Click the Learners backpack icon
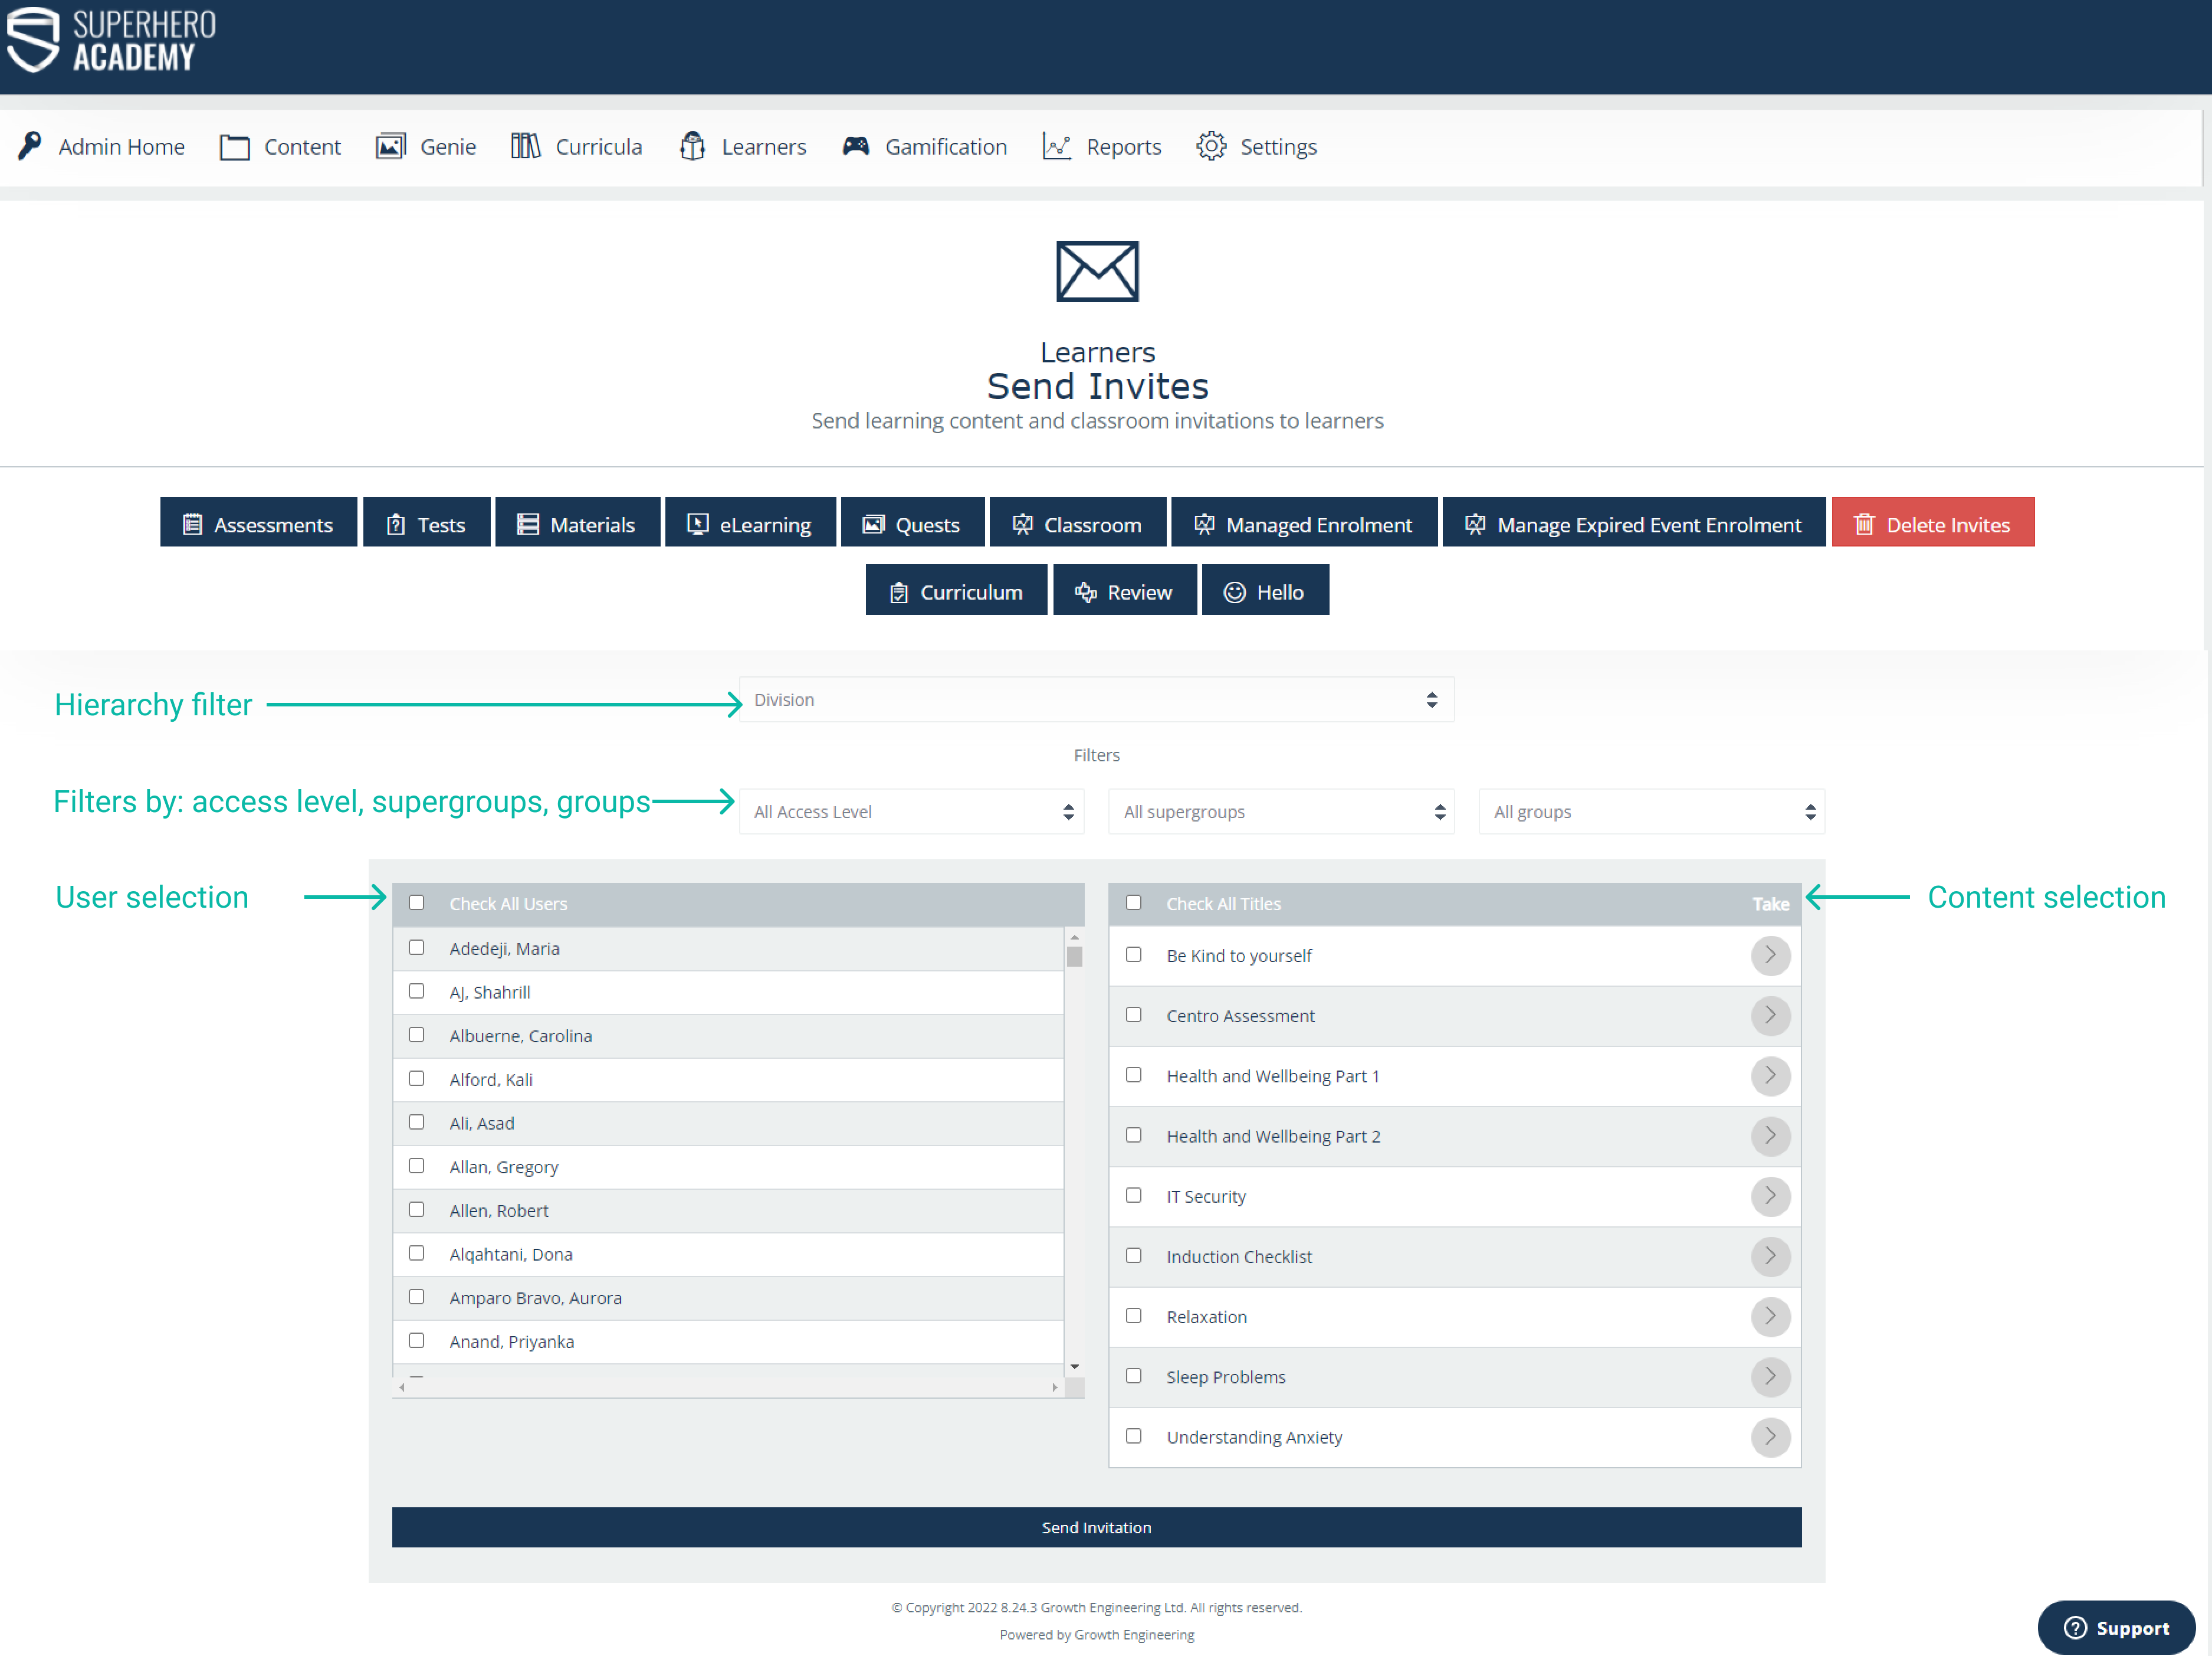2212x1656 pixels. 692,147
